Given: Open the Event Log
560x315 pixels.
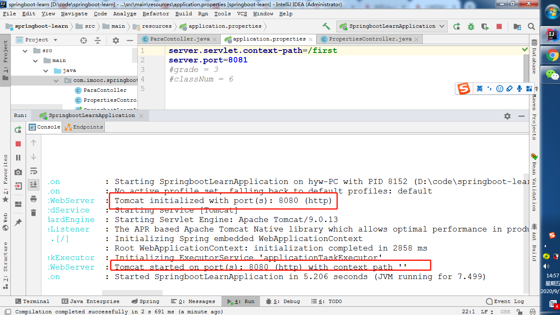Looking at the screenshot, I should click(x=505, y=301).
